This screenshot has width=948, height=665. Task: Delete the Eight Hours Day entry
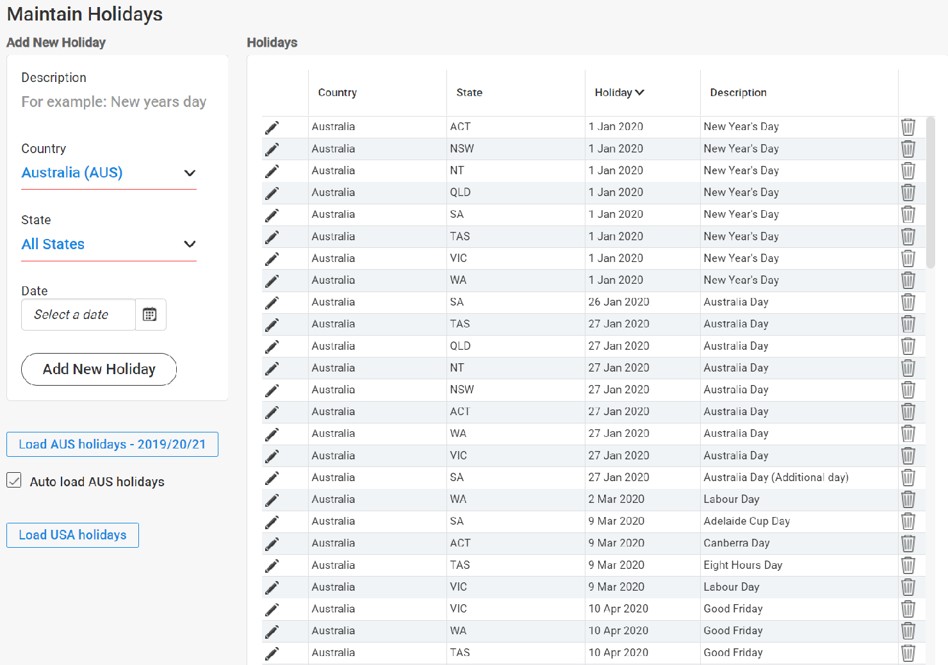click(908, 565)
